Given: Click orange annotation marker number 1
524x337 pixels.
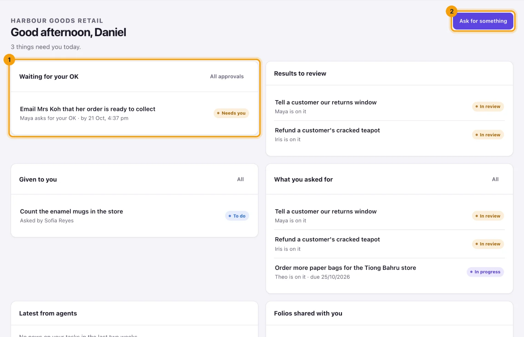Looking at the screenshot, I should (9, 60).
